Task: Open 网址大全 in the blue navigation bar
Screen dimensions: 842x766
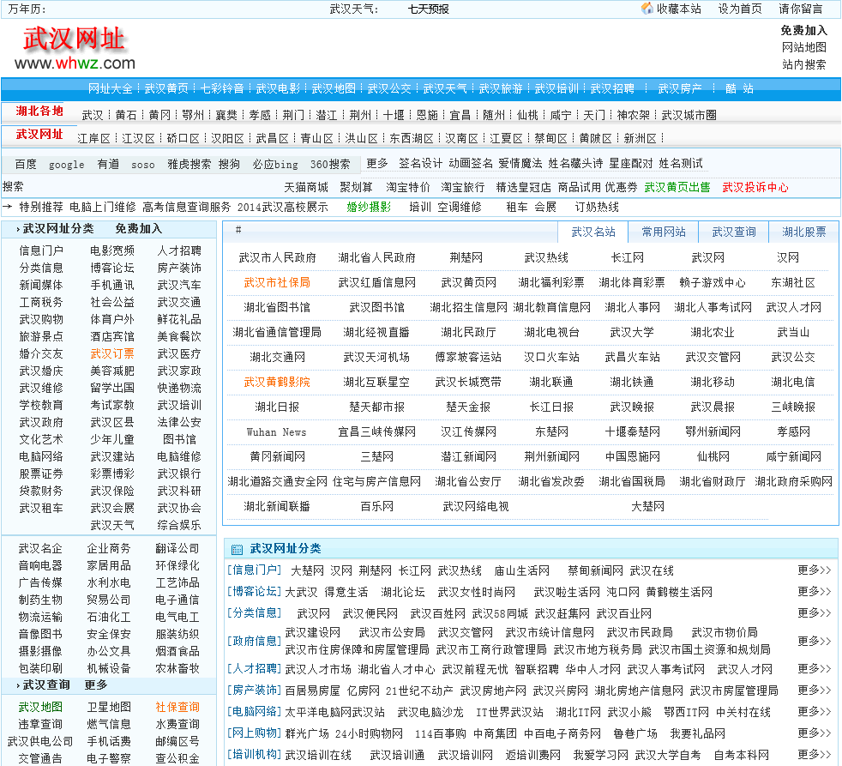Action: pyautogui.click(x=110, y=88)
